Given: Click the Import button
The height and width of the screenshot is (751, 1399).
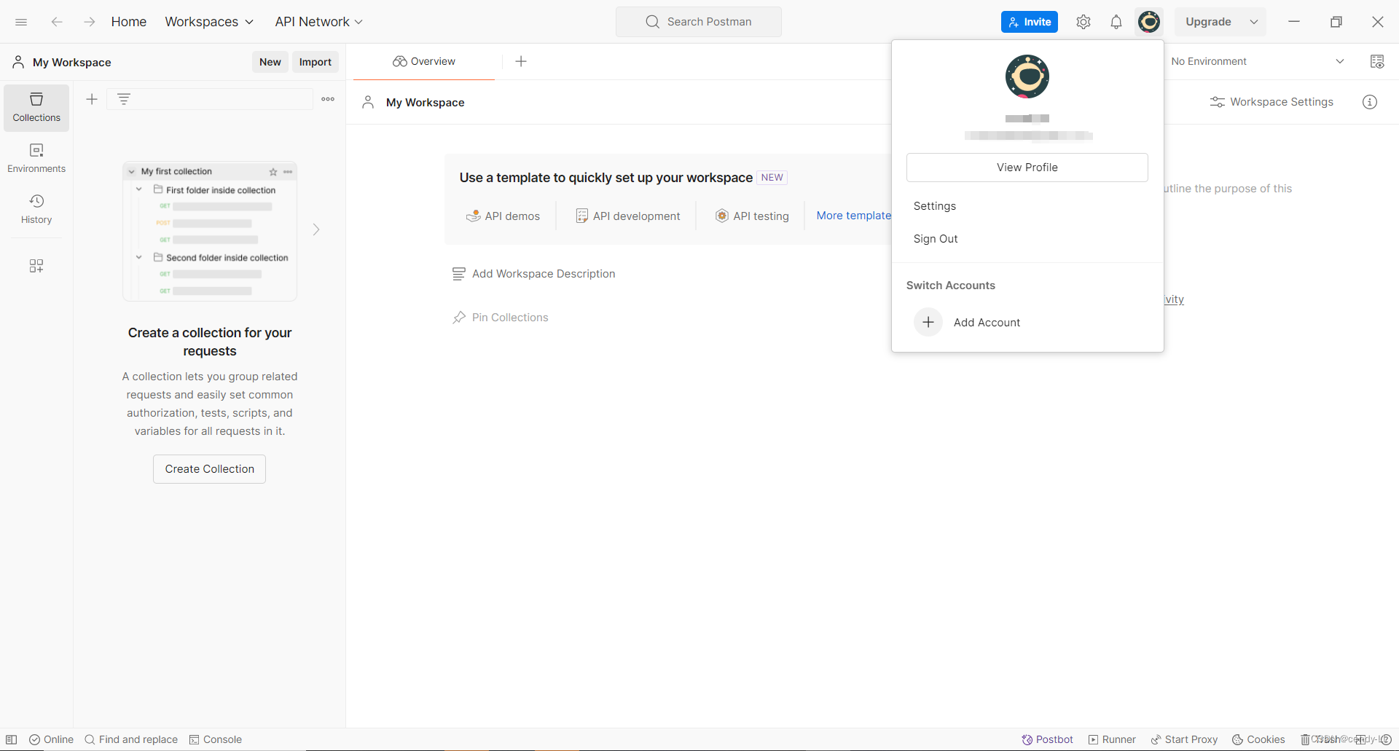Looking at the screenshot, I should pos(316,62).
